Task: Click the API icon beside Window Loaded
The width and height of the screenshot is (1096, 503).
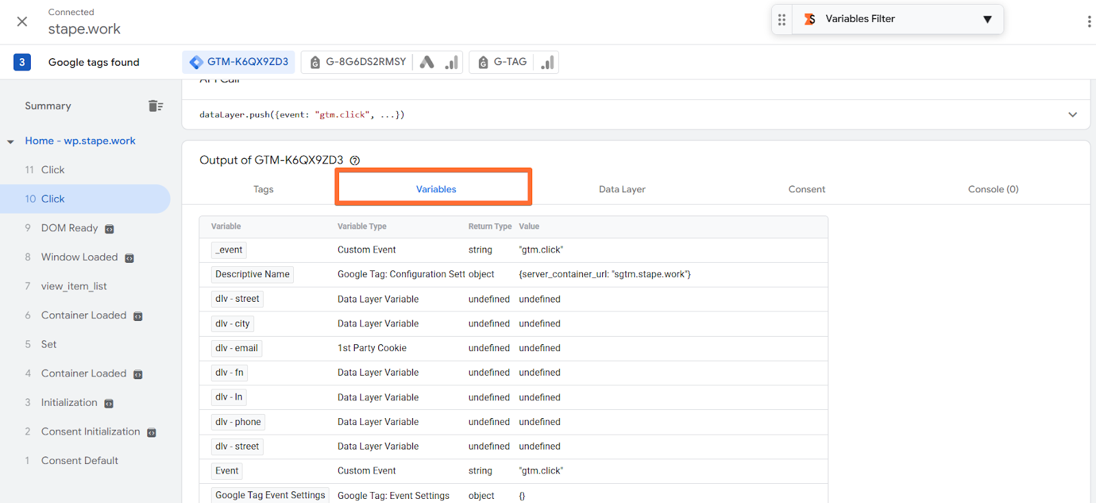Action: [129, 258]
